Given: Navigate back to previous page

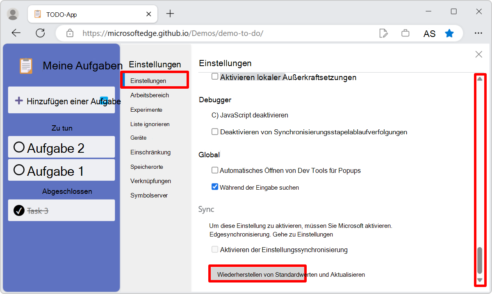Looking at the screenshot, I should tap(16, 33).
